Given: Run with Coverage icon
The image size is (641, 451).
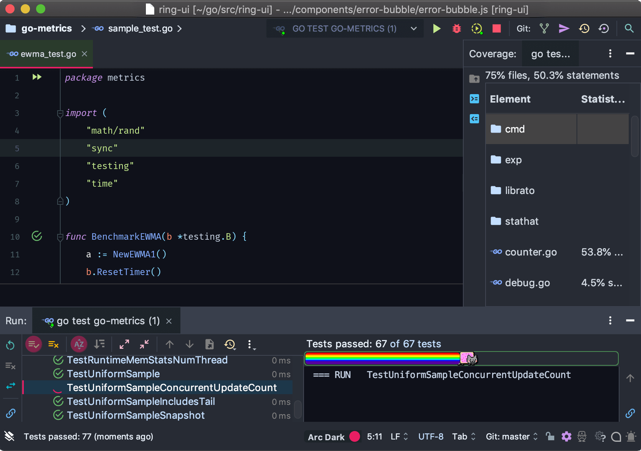Looking at the screenshot, I should [476, 29].
